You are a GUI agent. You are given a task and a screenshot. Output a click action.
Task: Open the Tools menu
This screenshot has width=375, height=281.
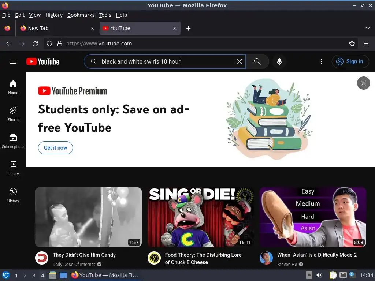[x=105, y=15]
